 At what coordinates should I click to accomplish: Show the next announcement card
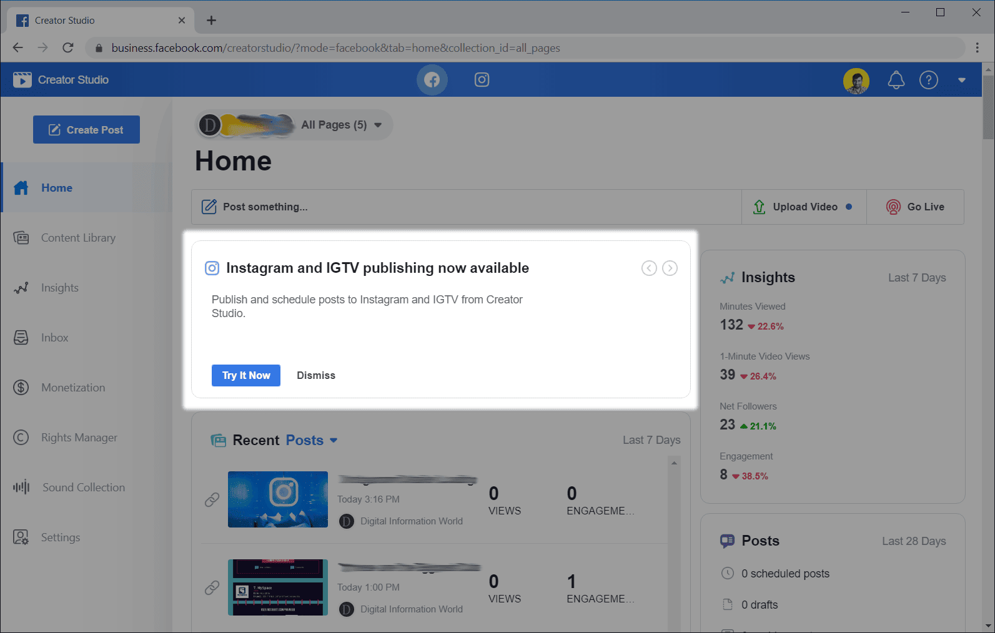point(670,268)
